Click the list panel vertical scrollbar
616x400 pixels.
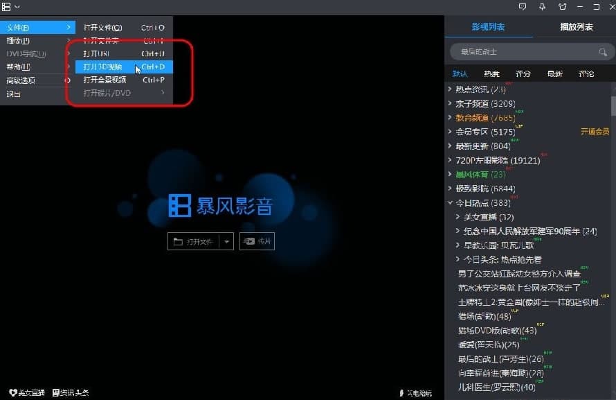click(613, 106)
